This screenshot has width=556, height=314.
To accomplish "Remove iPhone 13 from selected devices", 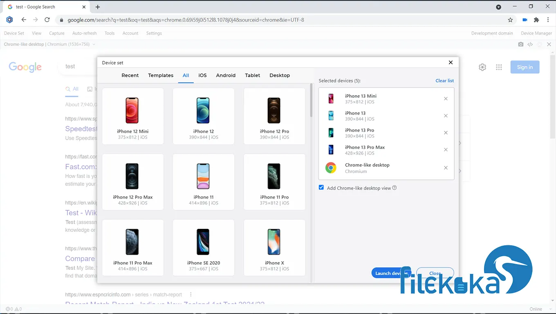I will [446, 116].
